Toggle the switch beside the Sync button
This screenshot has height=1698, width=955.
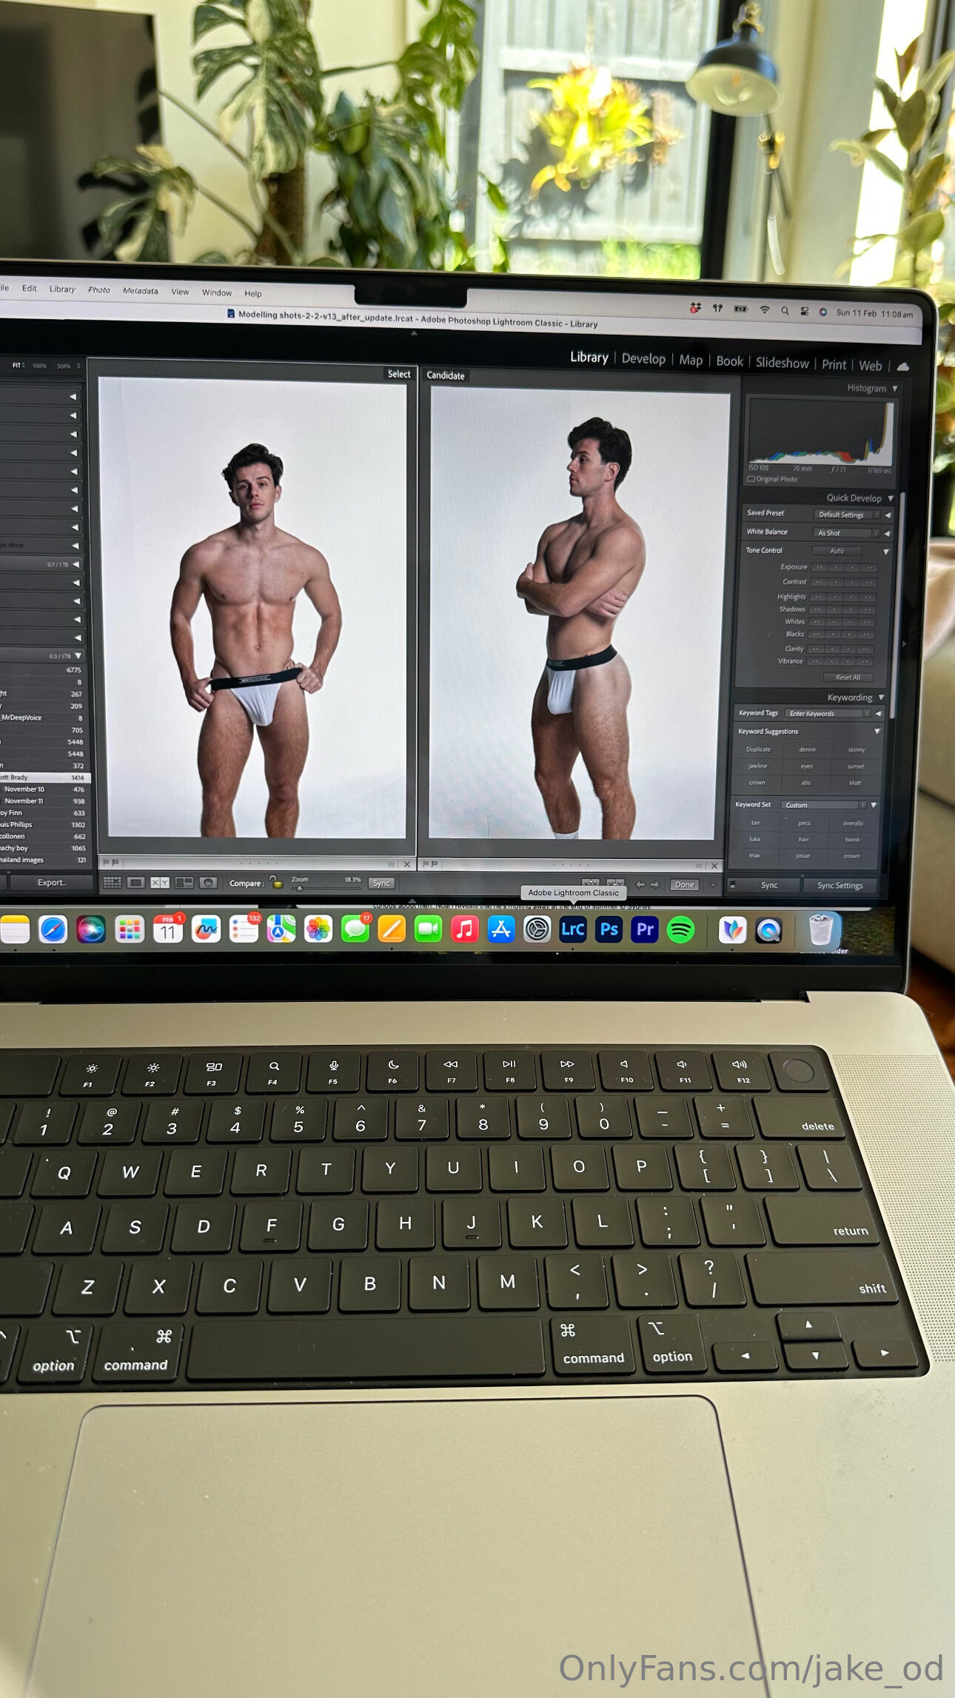click(x=733, y=884)
